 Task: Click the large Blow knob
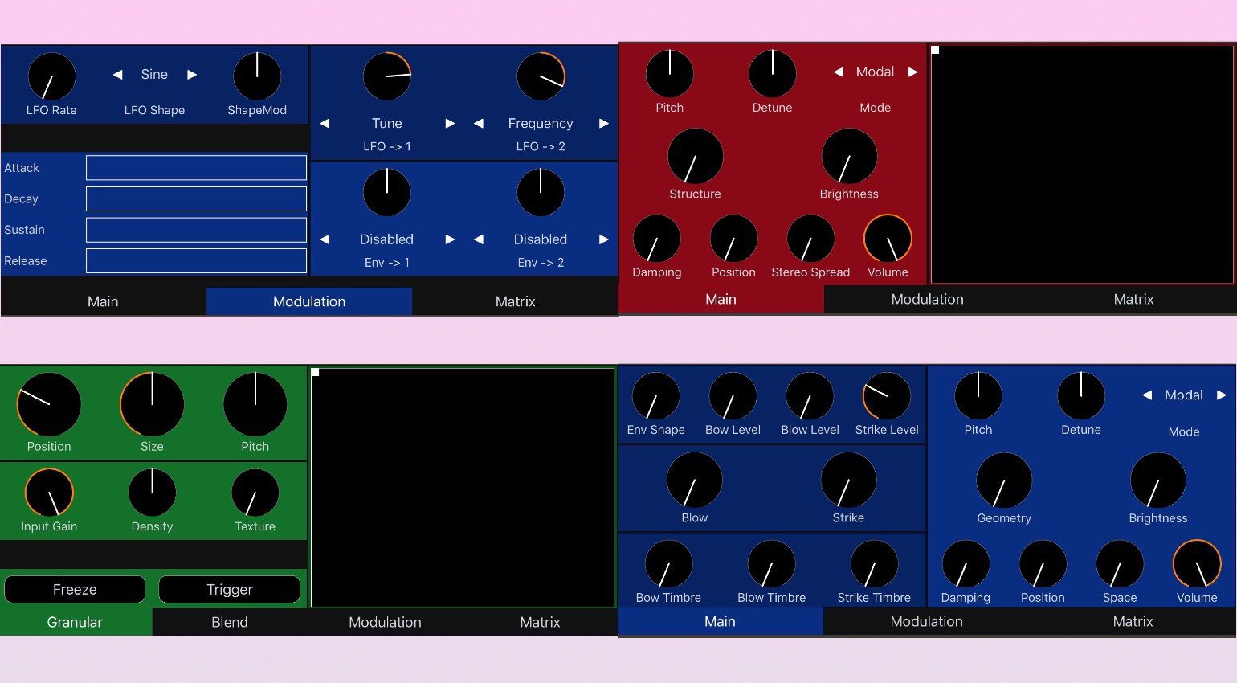tap(695, 481)
